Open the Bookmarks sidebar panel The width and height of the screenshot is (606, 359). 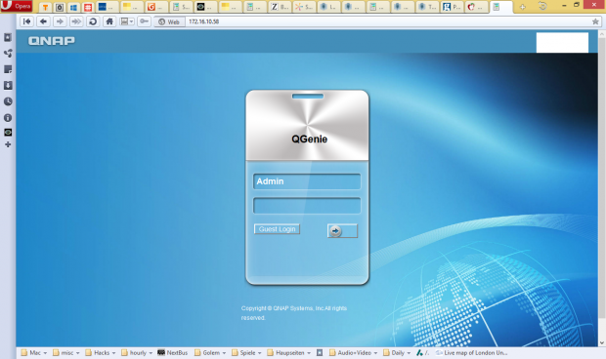click(8, 37)
